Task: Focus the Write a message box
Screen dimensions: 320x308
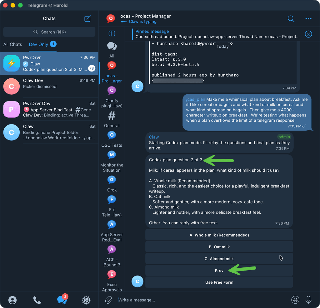Action: (202, 300)
